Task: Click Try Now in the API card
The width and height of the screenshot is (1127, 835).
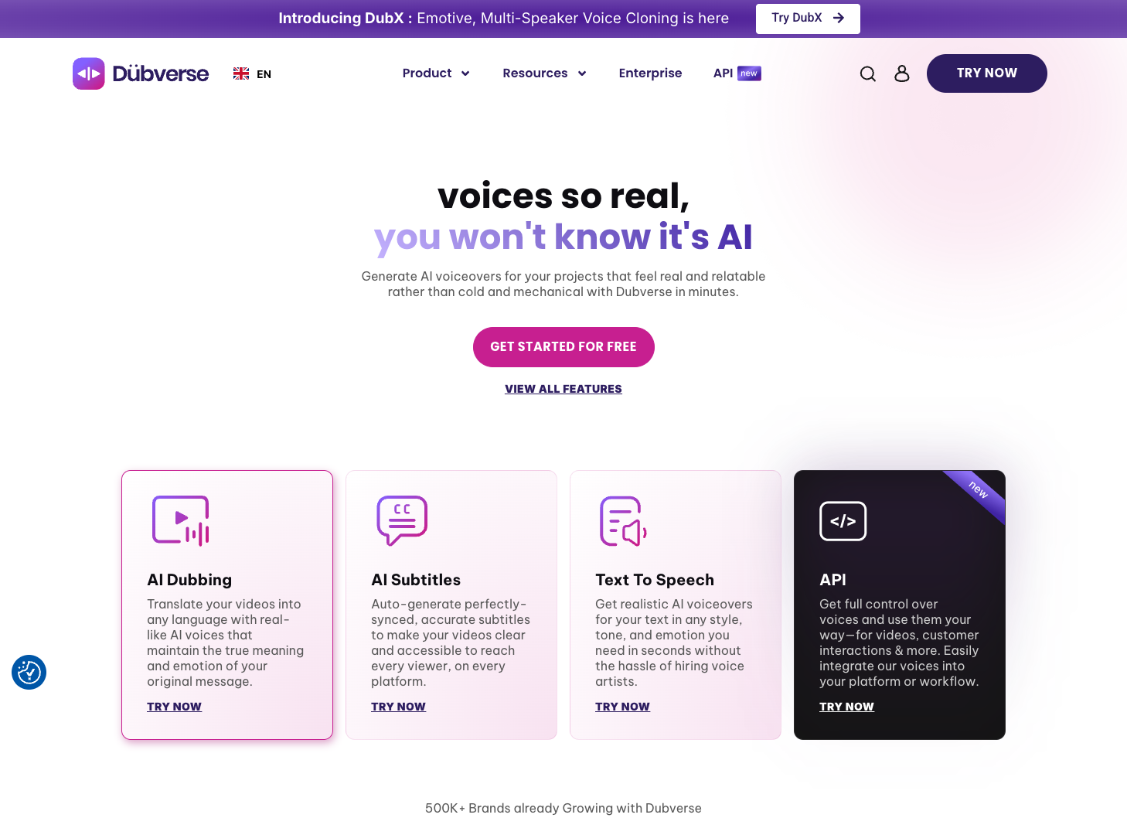Action: [x=846, y=707]
